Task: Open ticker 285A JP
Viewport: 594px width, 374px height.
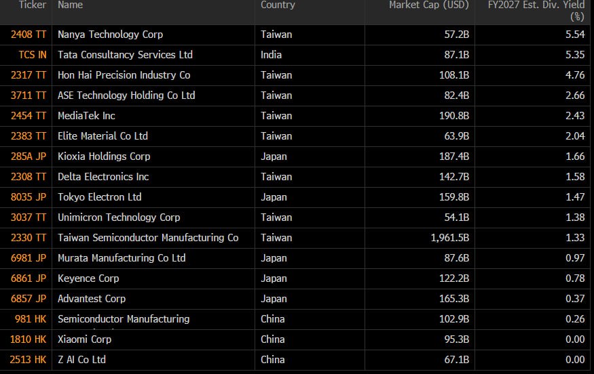Action: coord(29,157)
